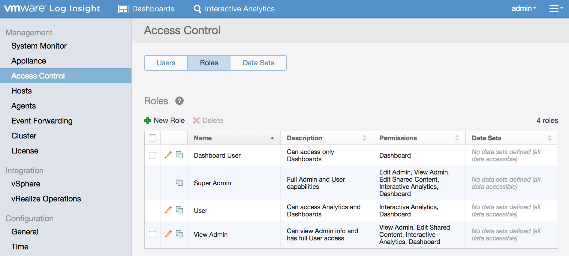The height and width of the screenshot is (256, 569).
Task: Open the Roles help question mark icon
Action: (x=179, y=101)
